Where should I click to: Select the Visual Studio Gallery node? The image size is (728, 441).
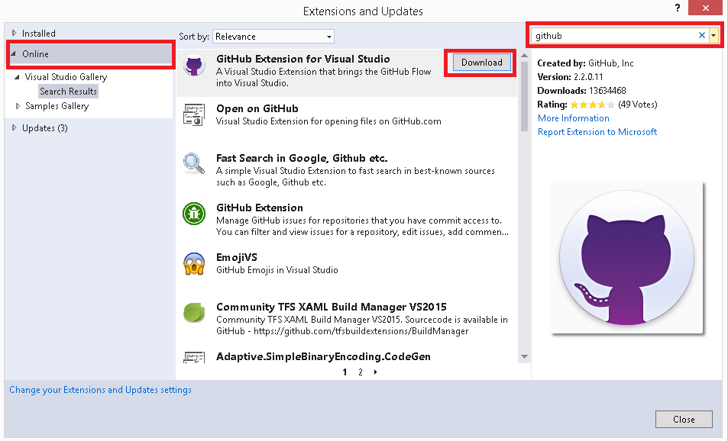(66, 77)
